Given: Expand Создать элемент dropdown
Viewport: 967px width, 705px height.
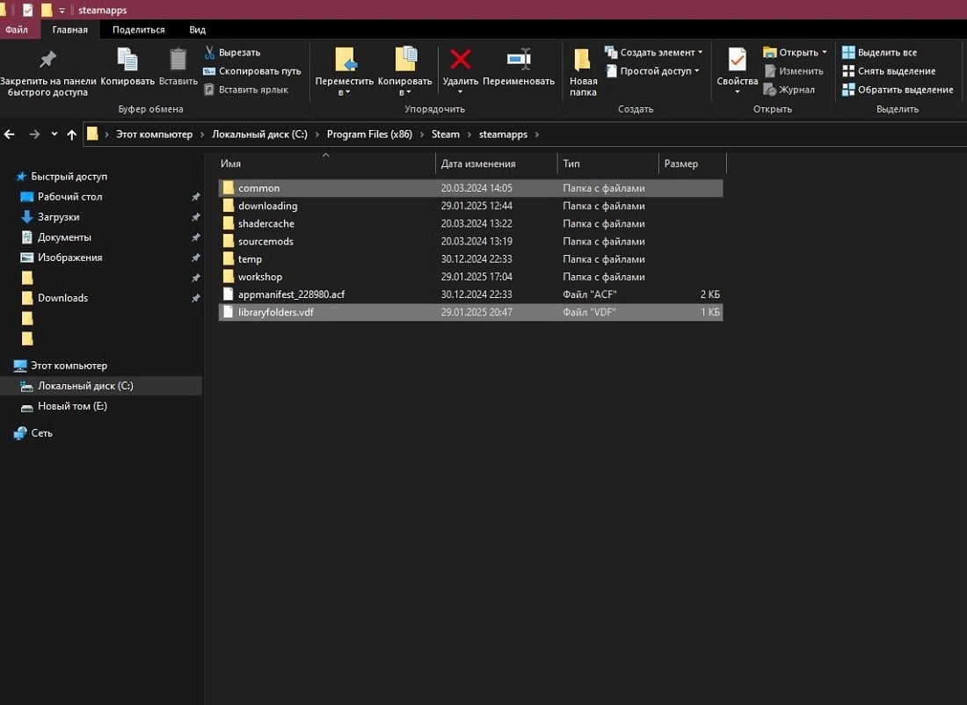Looking at the screenshot, I should 700,53.
